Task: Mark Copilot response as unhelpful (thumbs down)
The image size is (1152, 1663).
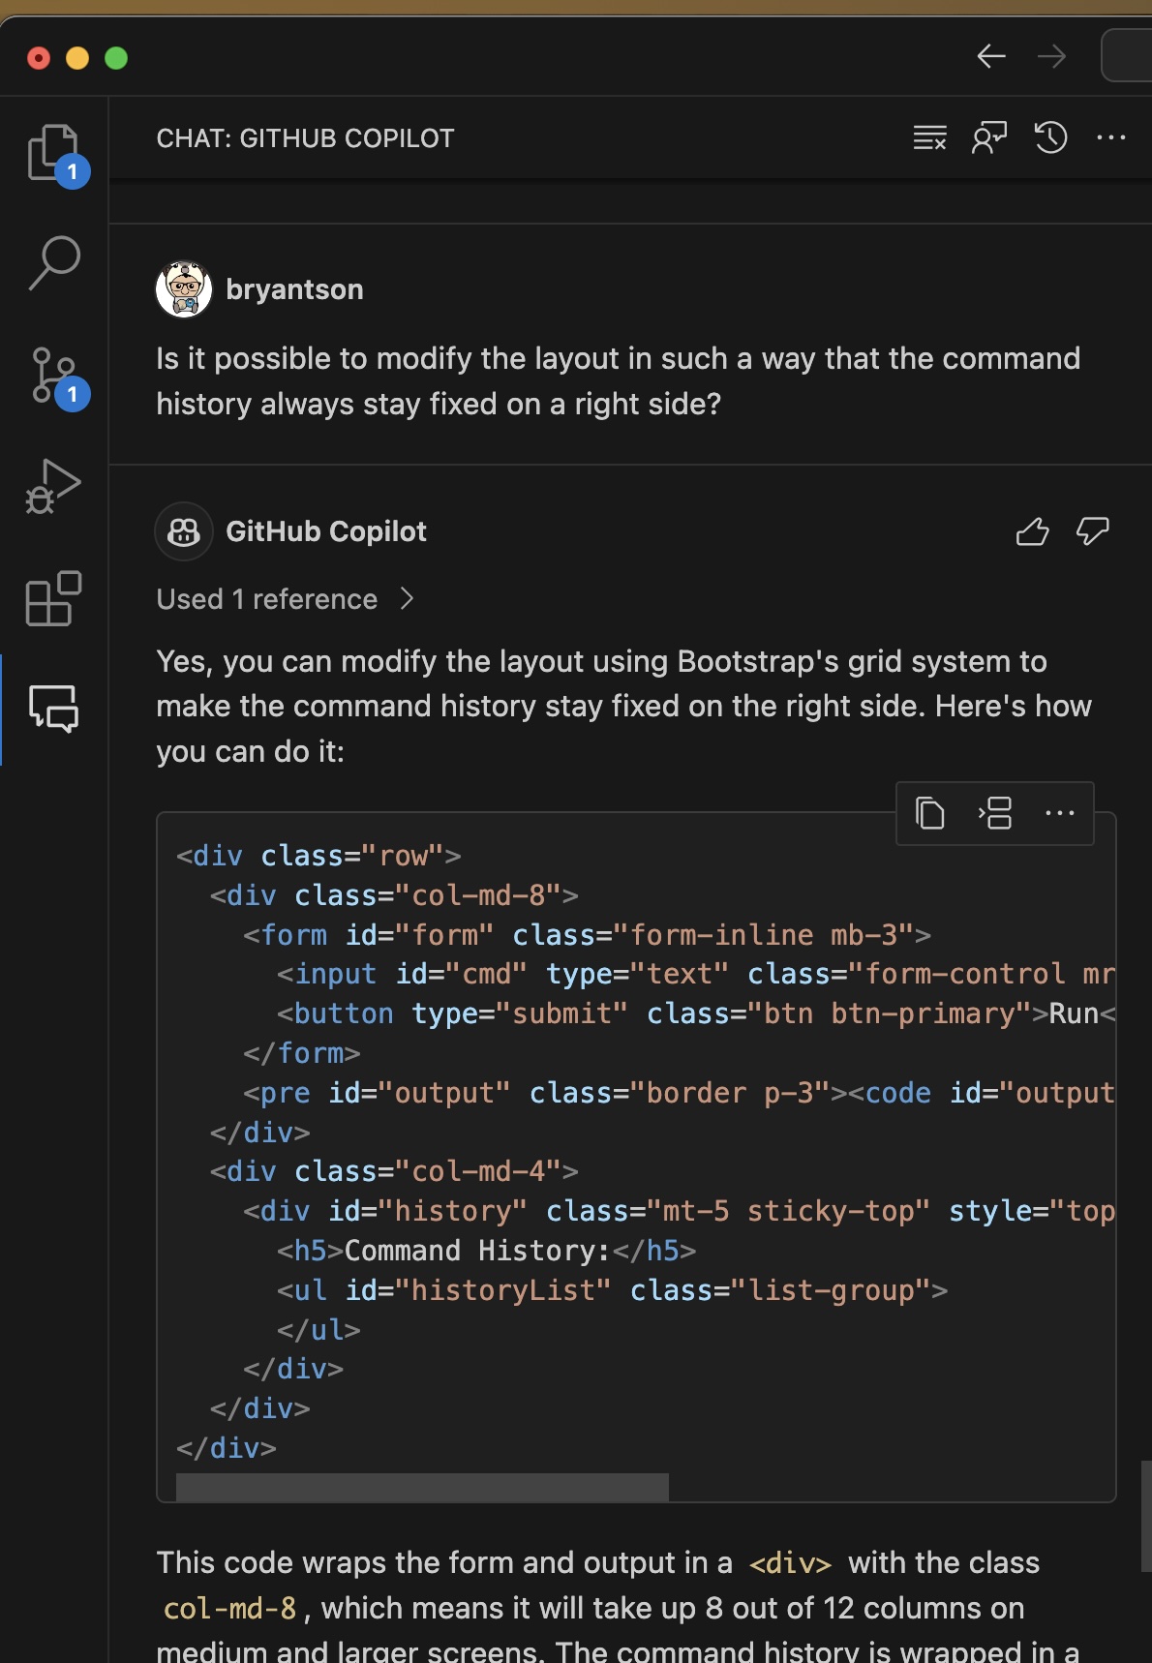Action: pyautogui.click(x=1093, y=531)
